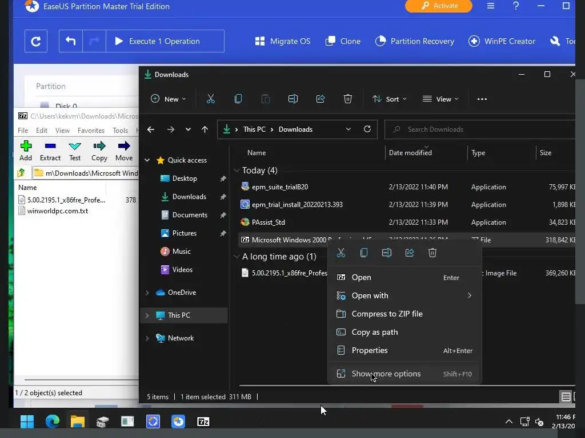Open Partition Recovery in EaseUS
This screenshot has height=438, width=585.
tap(415, 41)
